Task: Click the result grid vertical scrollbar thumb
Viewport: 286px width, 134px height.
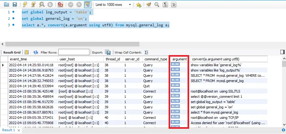Action: click(x=284, y=64)
